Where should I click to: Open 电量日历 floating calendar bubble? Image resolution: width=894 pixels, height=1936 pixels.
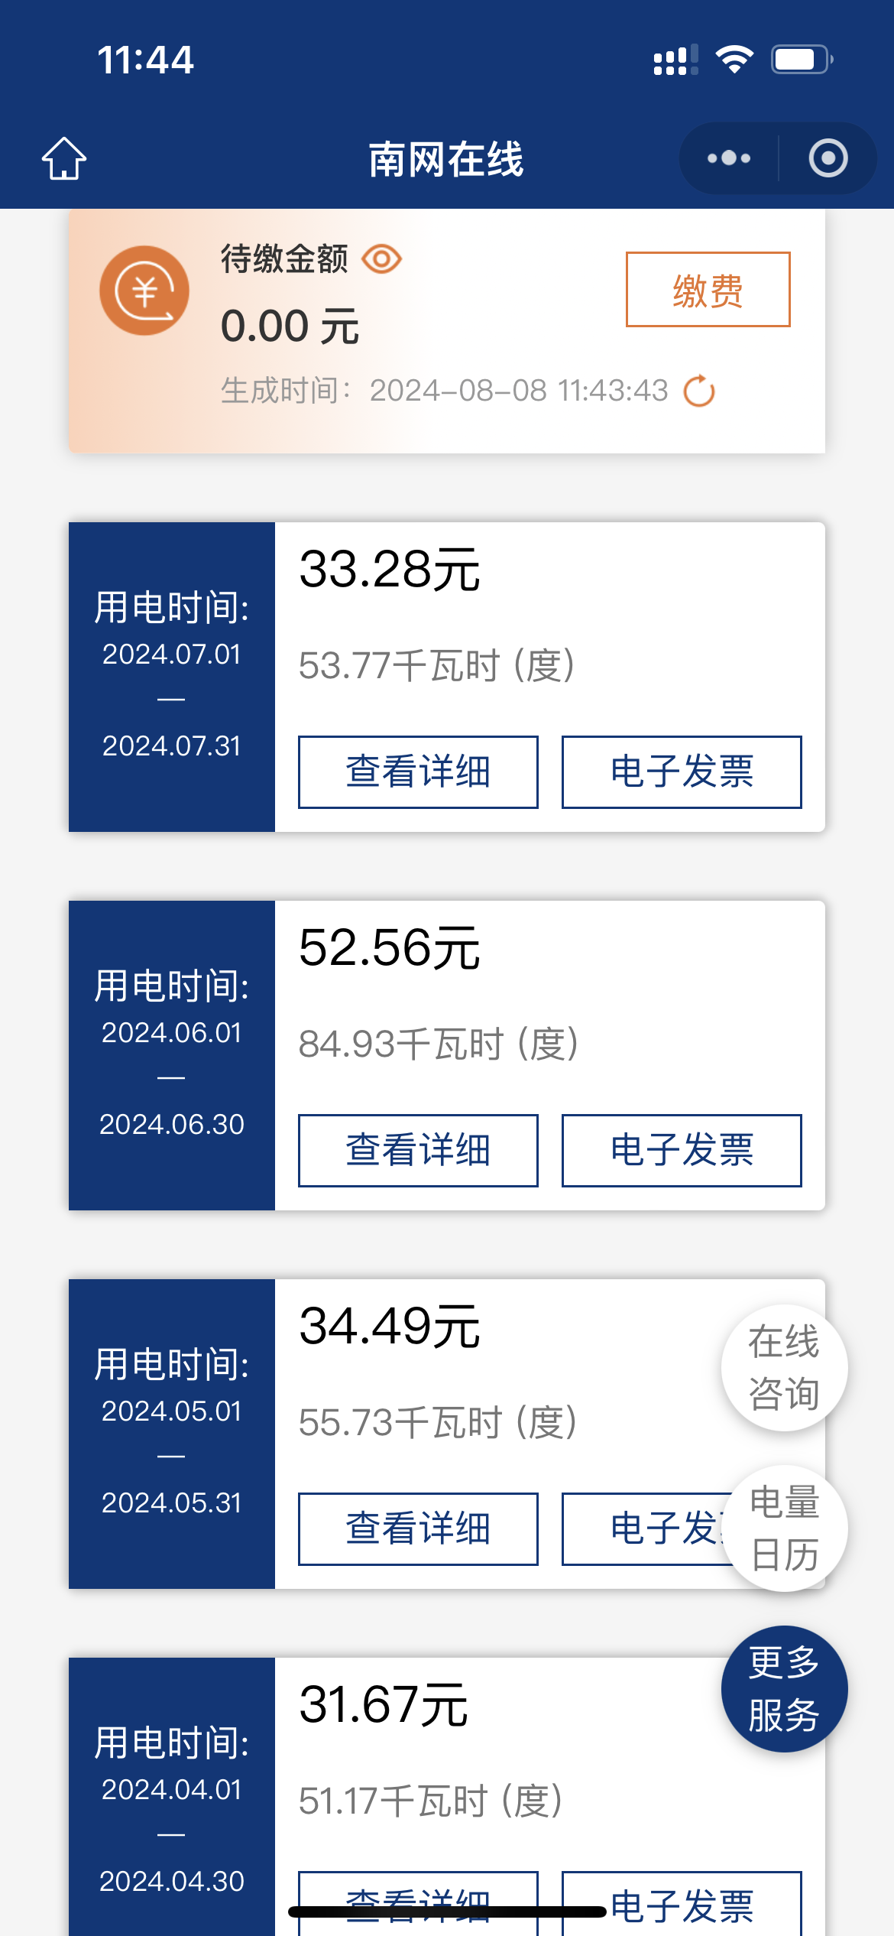click(784, 1528)
